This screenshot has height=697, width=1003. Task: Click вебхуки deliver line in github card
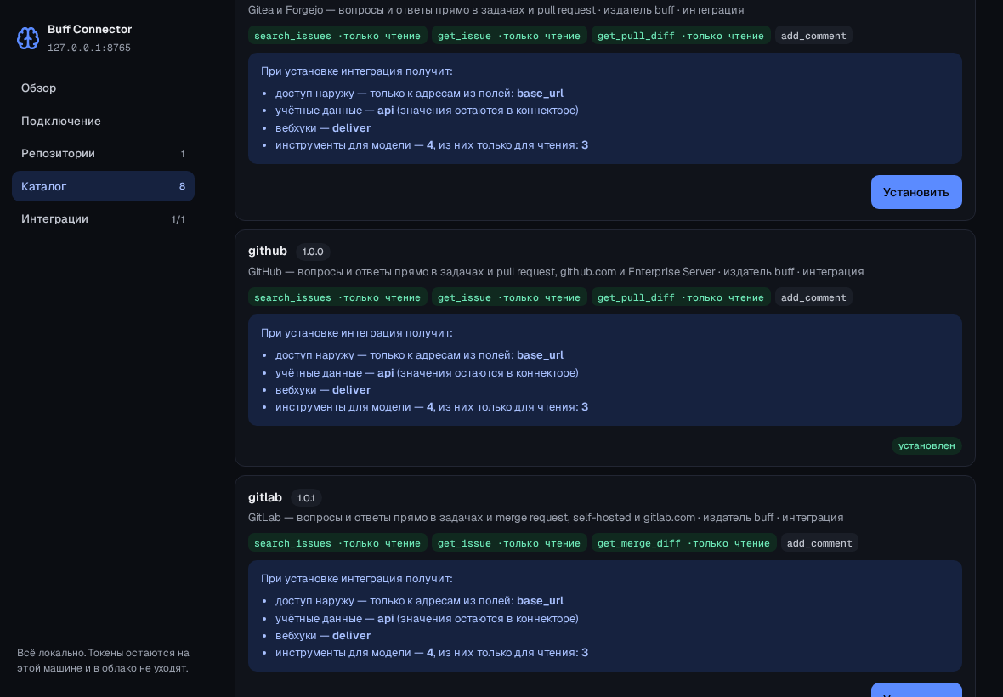(x=322, y=390)
